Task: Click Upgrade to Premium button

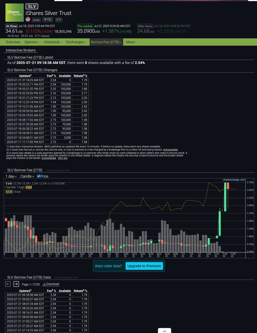Action: point(144,266)
